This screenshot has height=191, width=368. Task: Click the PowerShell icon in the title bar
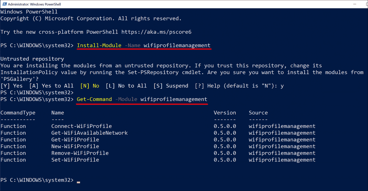tap(5, 4)
